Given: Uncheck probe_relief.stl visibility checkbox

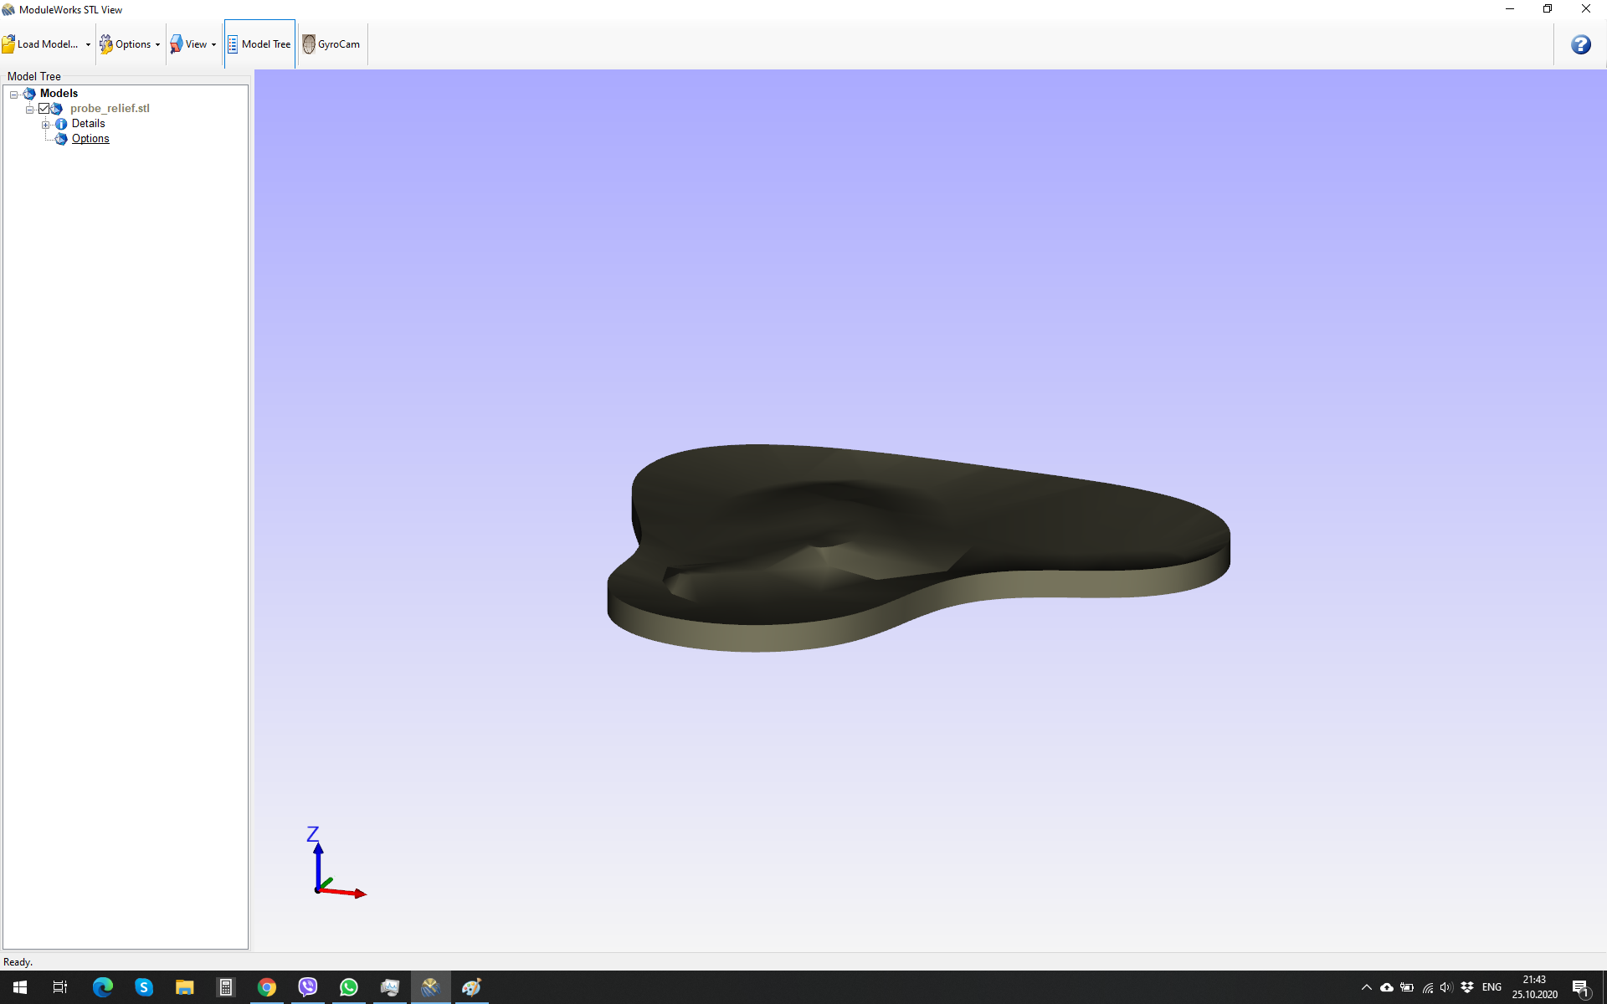Looking at the screenshot, I should (x=44, y=109).
